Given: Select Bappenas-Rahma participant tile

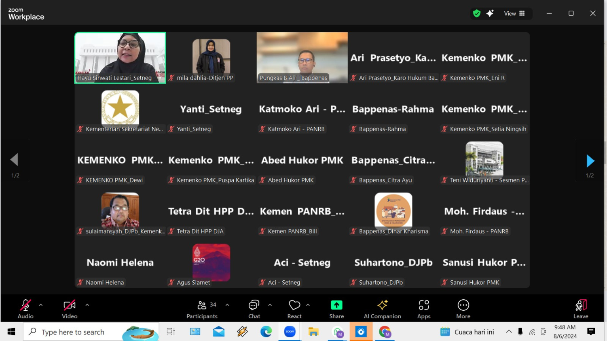Looking at the screenshot, I should click(393, 109).
